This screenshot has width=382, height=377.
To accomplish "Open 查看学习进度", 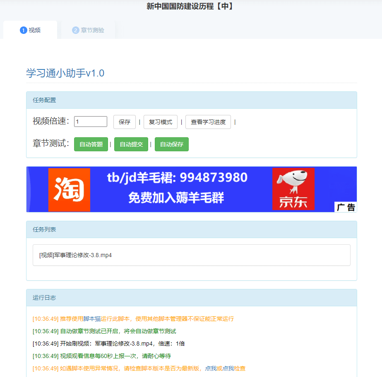I will [x=208, y=122].
